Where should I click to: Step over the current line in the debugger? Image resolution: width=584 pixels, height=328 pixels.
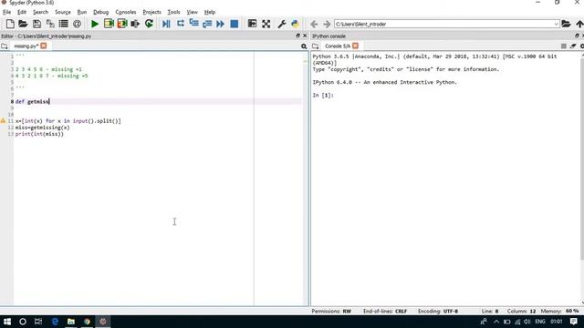click(181, 24)
